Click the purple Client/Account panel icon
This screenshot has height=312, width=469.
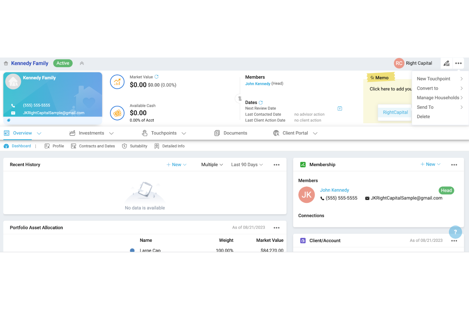[x=303, y=241]
